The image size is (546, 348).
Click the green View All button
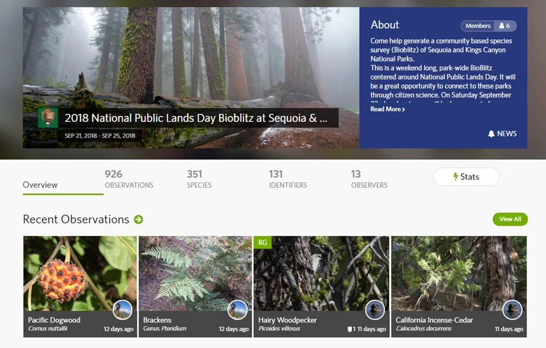pyautogui.click(x=510, y=219)
